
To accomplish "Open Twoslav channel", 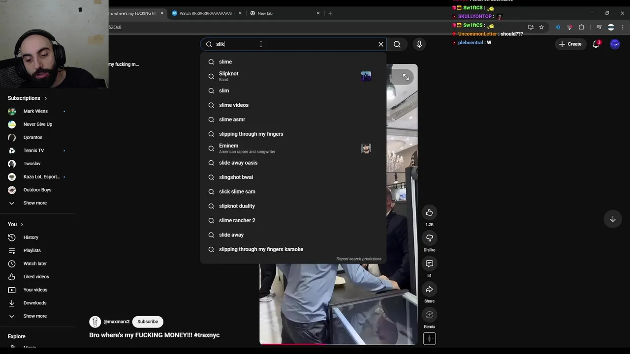I will (37, 164).
